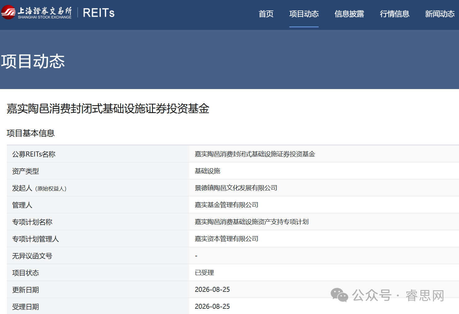Click the 嘉实陶邑消费基础设施资产支持专项计划 value

click(252, 222)
